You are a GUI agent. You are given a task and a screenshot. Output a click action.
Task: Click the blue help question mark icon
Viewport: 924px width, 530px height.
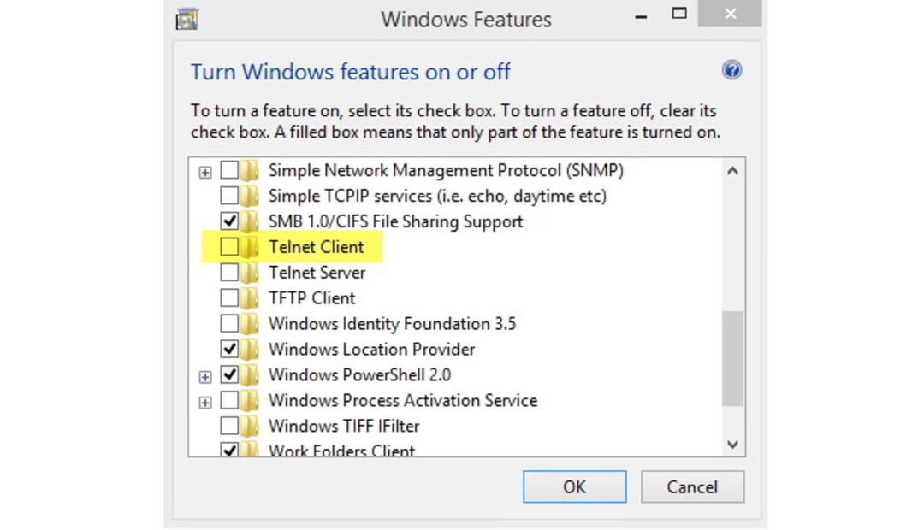click(731, 71)
